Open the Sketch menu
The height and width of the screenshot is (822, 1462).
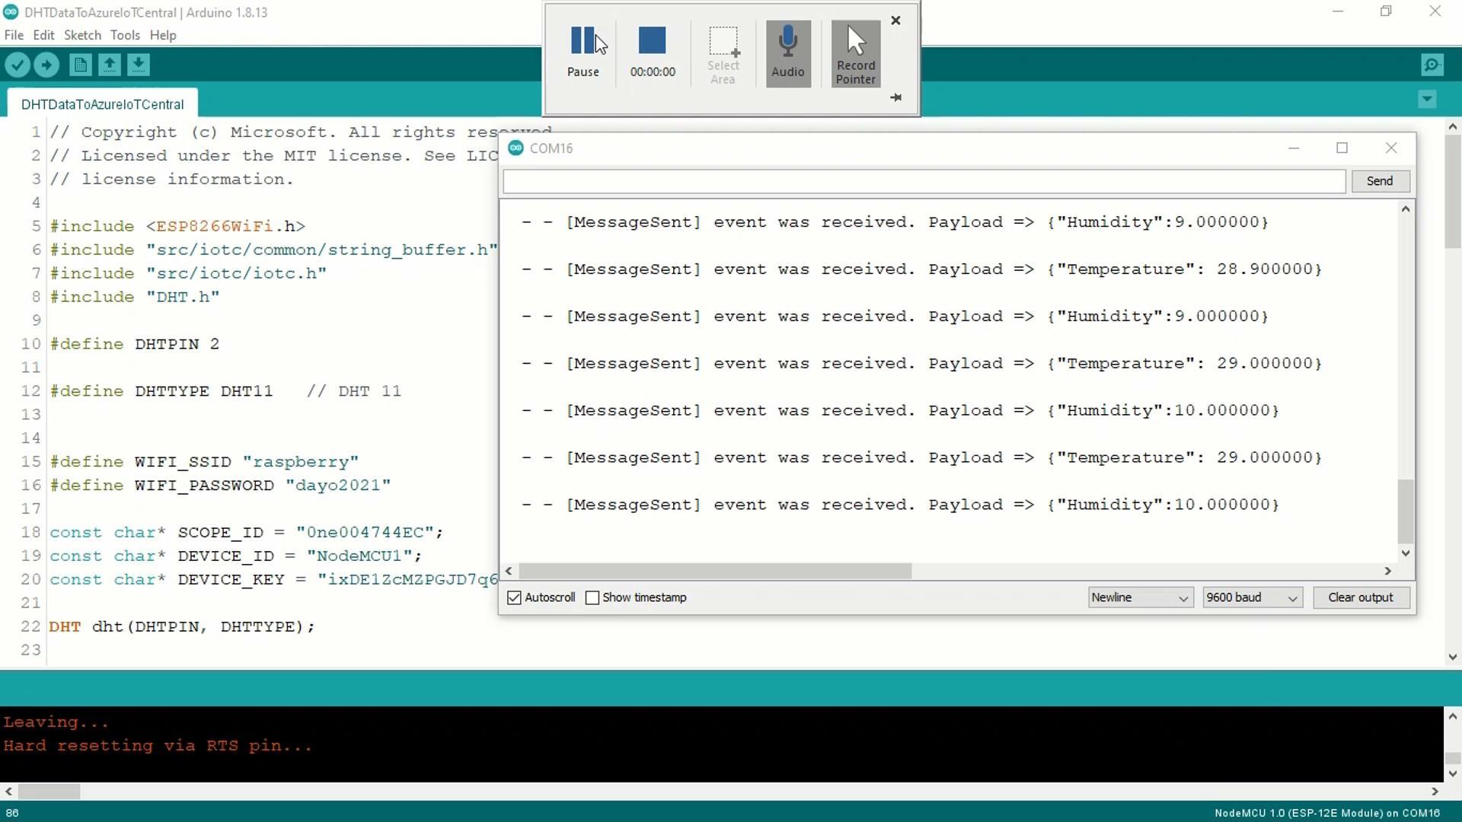(82, 35)
